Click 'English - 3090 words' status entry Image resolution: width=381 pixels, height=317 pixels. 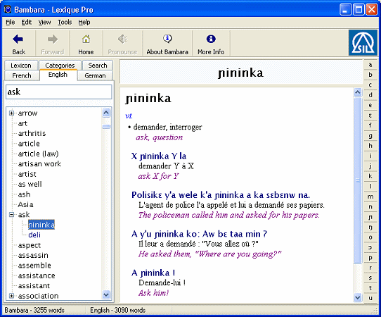tap(118, 310)
